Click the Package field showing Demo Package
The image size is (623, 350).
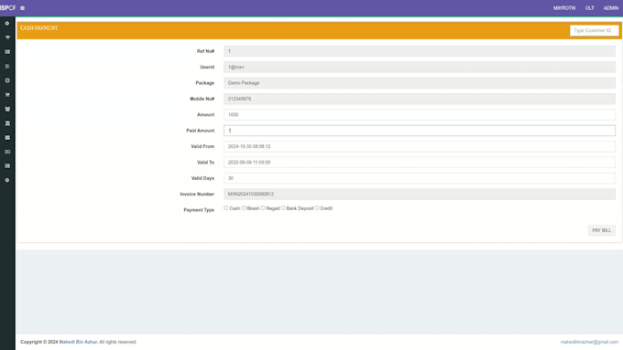(x=420, y=83)
